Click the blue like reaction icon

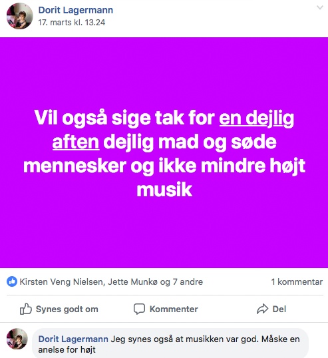(12, 281)
